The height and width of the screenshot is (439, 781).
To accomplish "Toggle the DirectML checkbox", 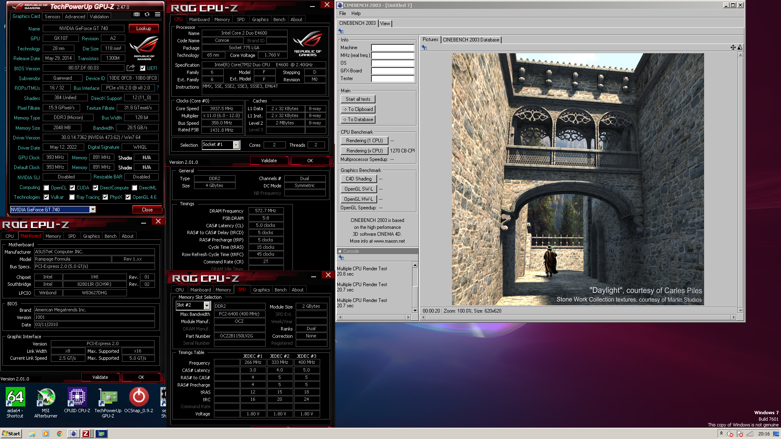I will [x=134, y=188].
